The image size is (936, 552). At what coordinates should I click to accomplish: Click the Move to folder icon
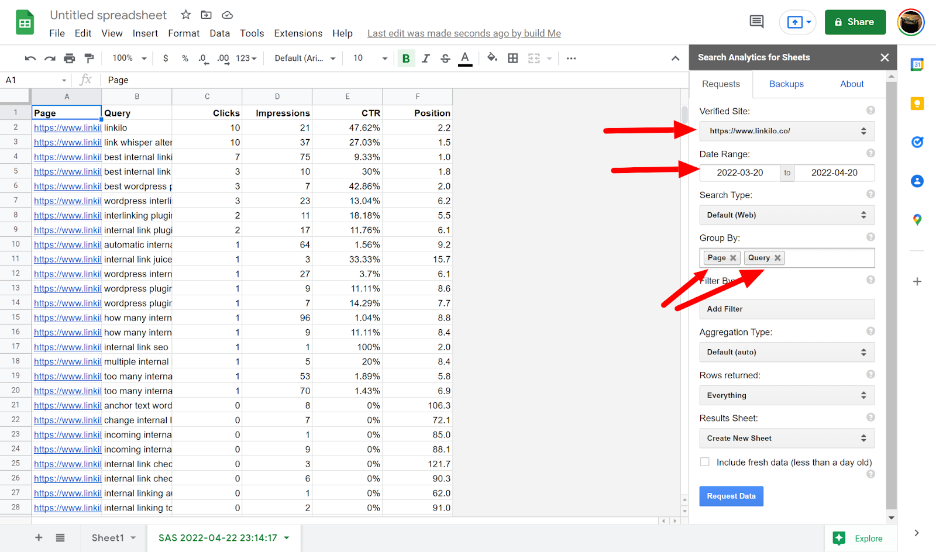[207, 15]
